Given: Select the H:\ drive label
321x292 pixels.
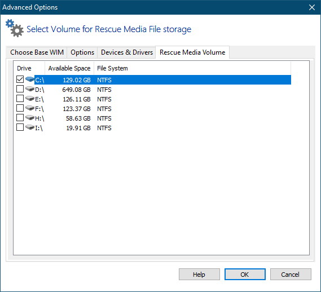Looking at the screenshot, I should [x=39, y=118].
